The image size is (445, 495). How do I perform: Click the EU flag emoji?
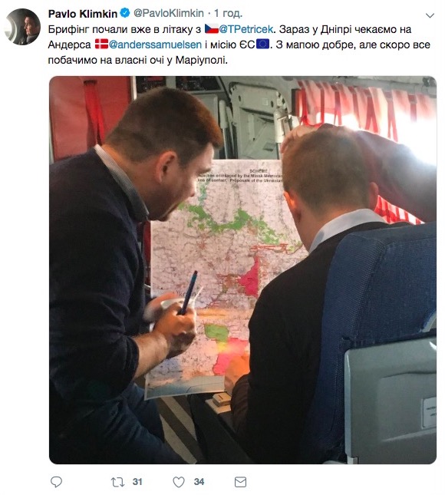point(262,45)
